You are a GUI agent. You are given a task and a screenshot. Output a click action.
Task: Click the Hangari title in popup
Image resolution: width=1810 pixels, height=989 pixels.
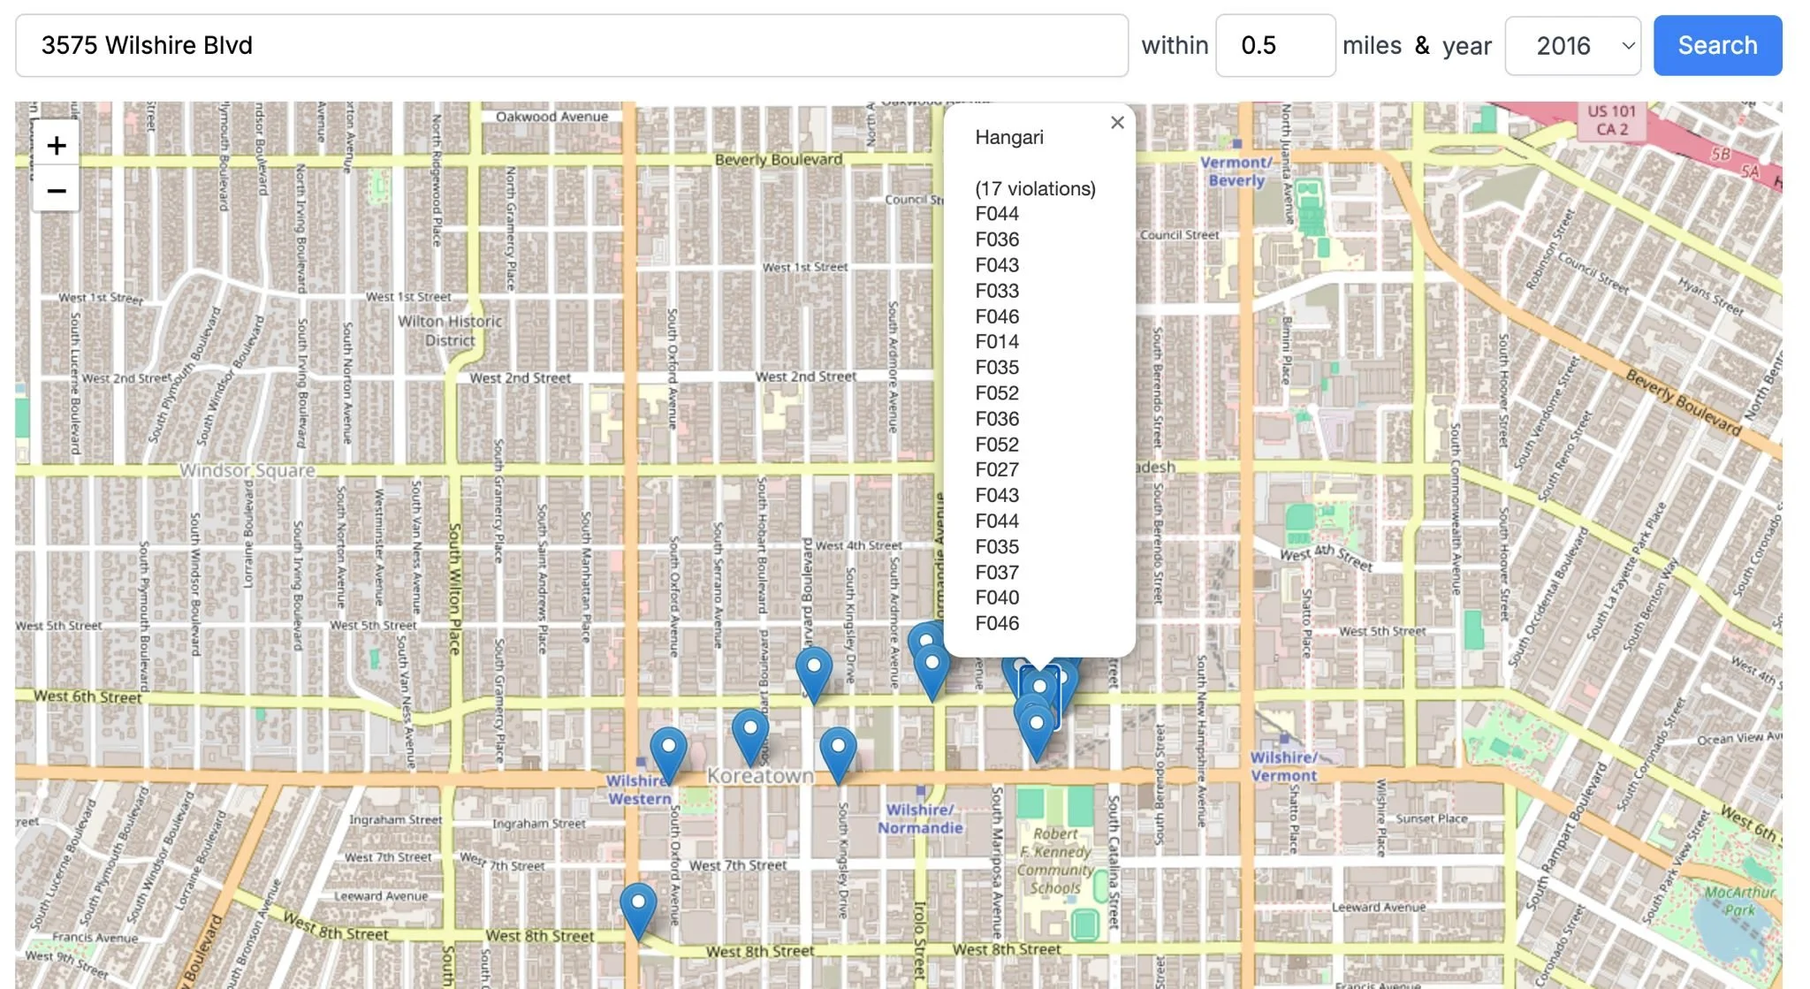point(1008,137)
